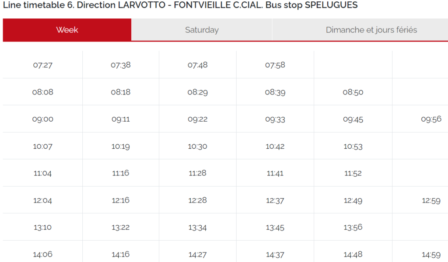448x262 pixels.
Task: Click the 12:59 departure cell
Action: pos(431,200)
